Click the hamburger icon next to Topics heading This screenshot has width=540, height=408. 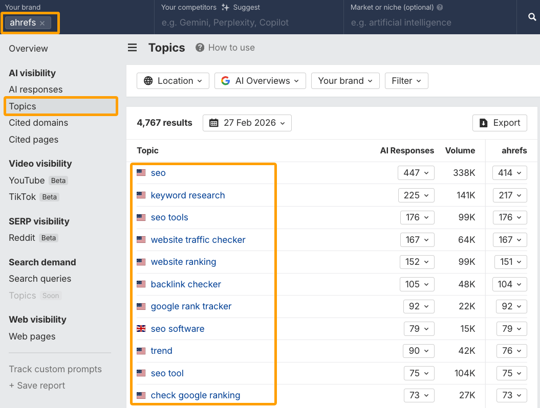point(132,48)
